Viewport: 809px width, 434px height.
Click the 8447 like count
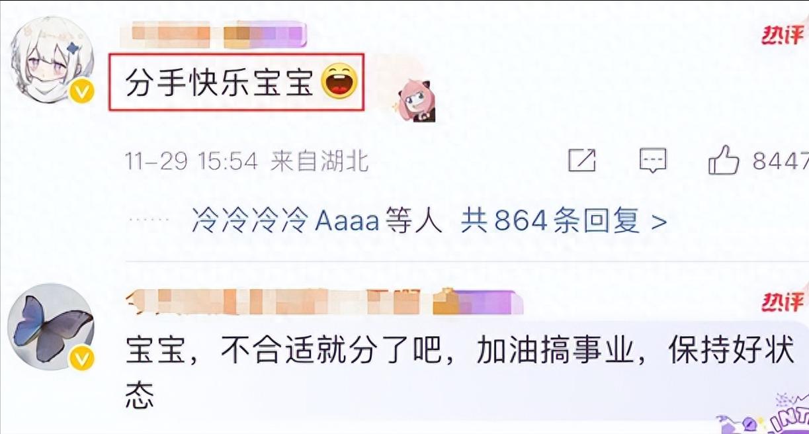pyautogui.click(x=781, y=161)
